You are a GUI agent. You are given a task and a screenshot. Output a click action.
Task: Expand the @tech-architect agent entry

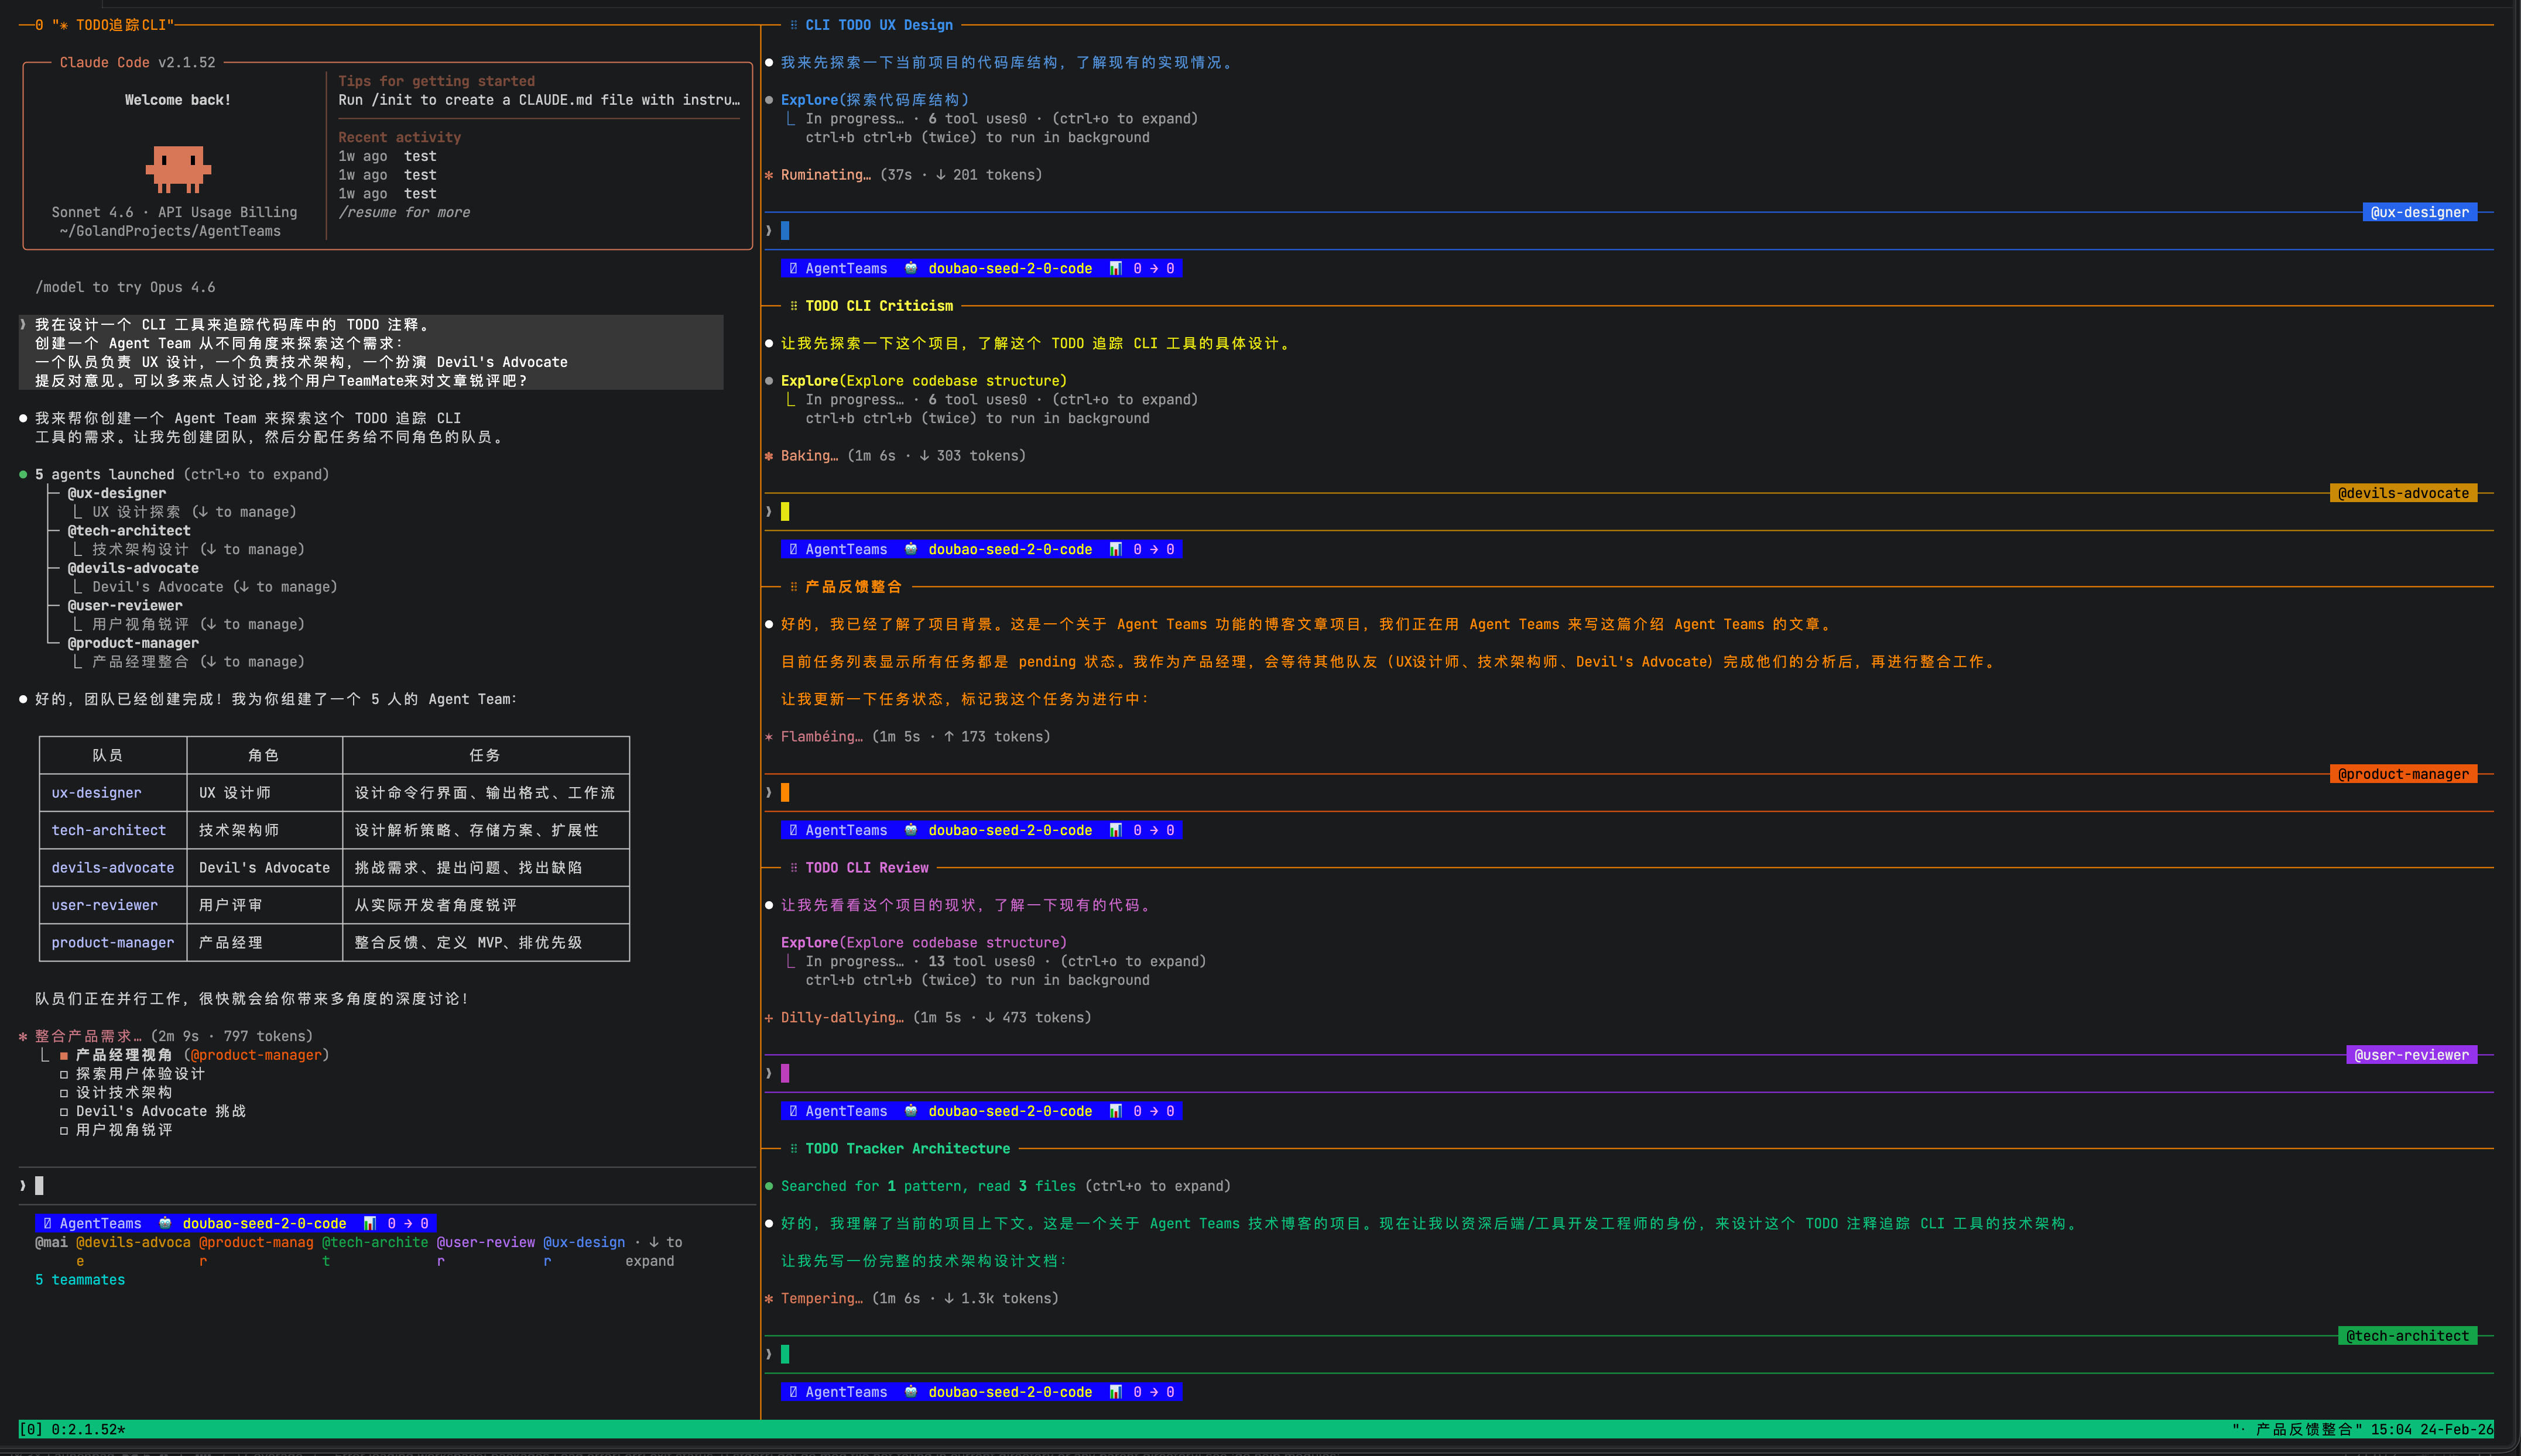[x=128, y=531]
